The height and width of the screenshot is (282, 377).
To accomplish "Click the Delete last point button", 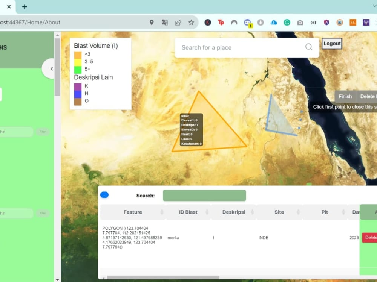I will click(x=367, y=96).
